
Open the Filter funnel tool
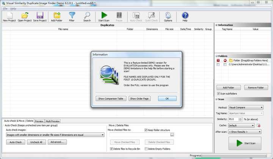(72, 15)
